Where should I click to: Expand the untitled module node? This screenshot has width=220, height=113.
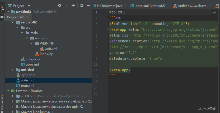pos(13,70)
